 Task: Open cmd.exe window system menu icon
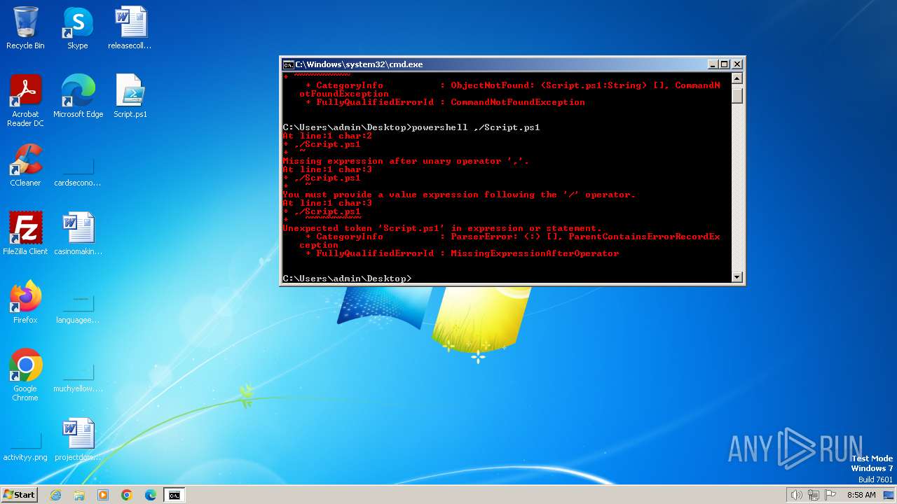point(288,64)
